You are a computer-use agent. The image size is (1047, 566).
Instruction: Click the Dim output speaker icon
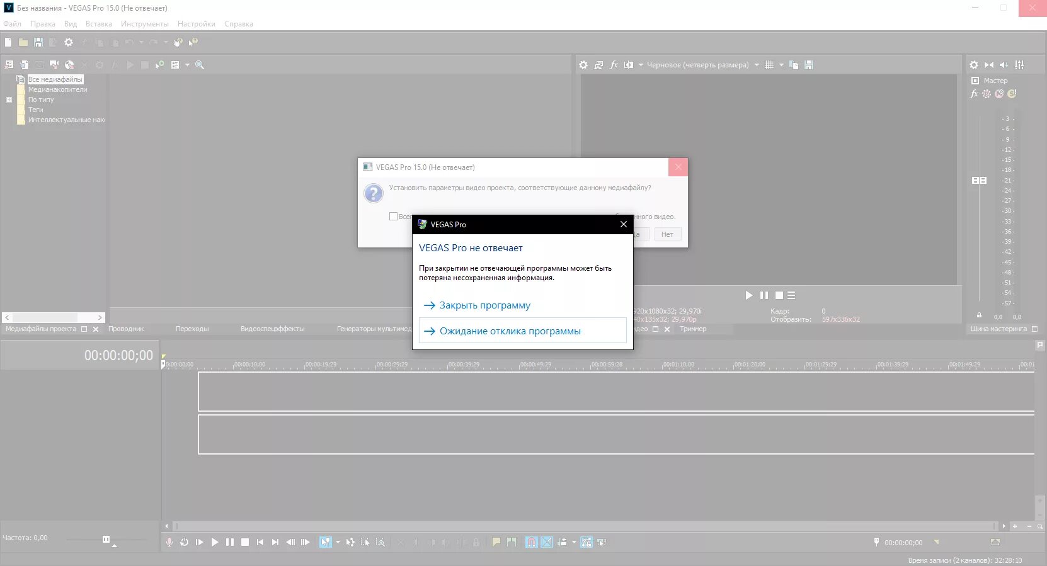click(x=1004, y=65)
